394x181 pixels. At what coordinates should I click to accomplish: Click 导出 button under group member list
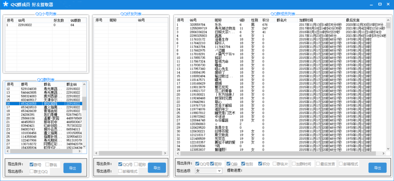point(378,168)
